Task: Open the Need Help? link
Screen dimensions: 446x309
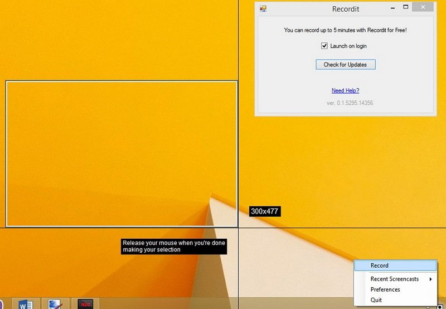Action: [x=345, y=90]
